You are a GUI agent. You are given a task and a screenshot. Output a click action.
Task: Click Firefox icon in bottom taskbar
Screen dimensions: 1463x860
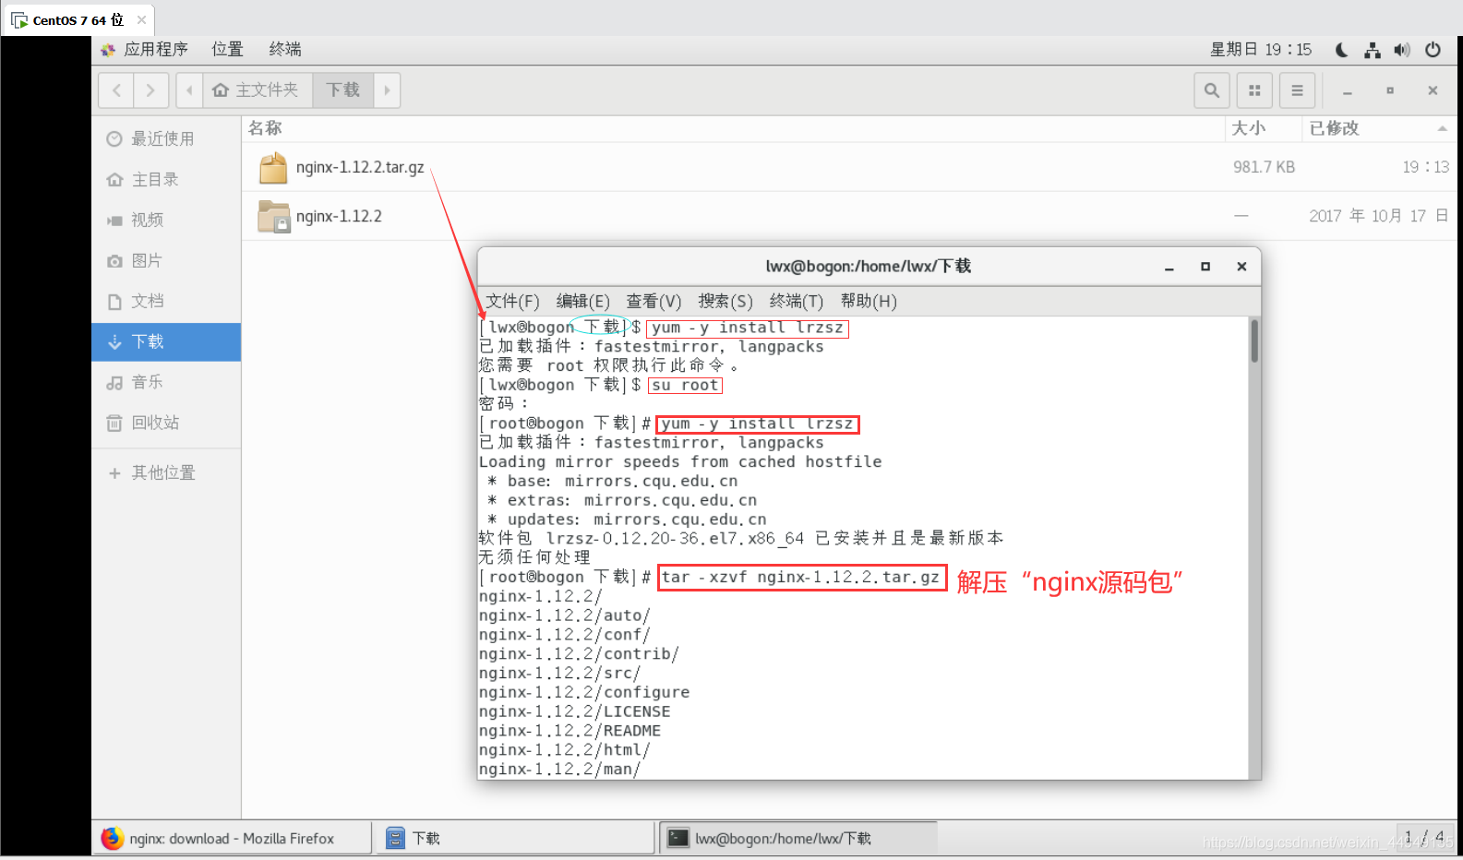click(x=113, y=838)
